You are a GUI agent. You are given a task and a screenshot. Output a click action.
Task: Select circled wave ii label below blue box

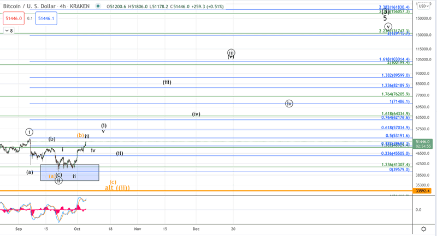58,180
